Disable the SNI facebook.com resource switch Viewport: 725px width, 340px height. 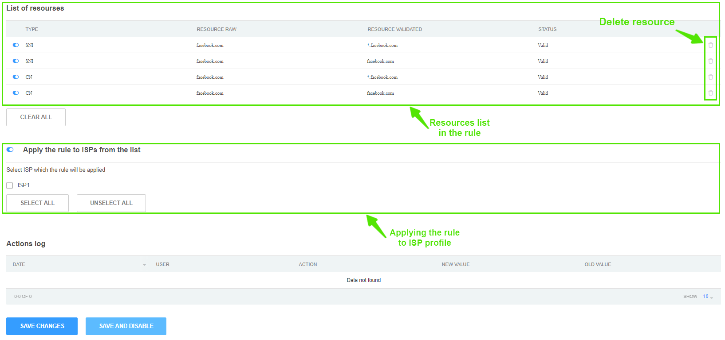tap(16, 61)
